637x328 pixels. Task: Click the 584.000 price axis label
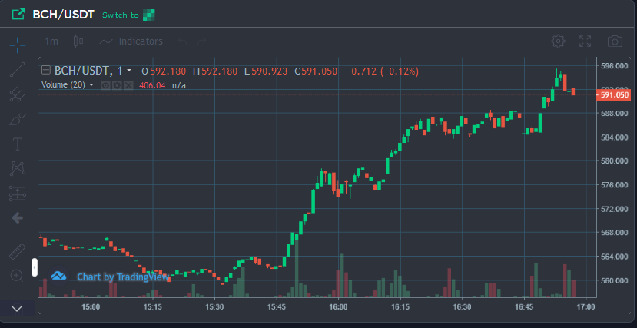click(x=616, y=137)
